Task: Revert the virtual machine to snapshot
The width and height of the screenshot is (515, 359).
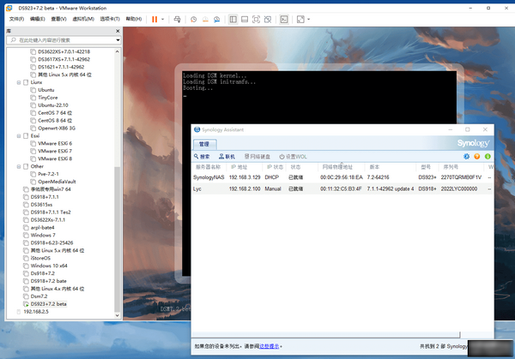Action: tap(205, 20)
